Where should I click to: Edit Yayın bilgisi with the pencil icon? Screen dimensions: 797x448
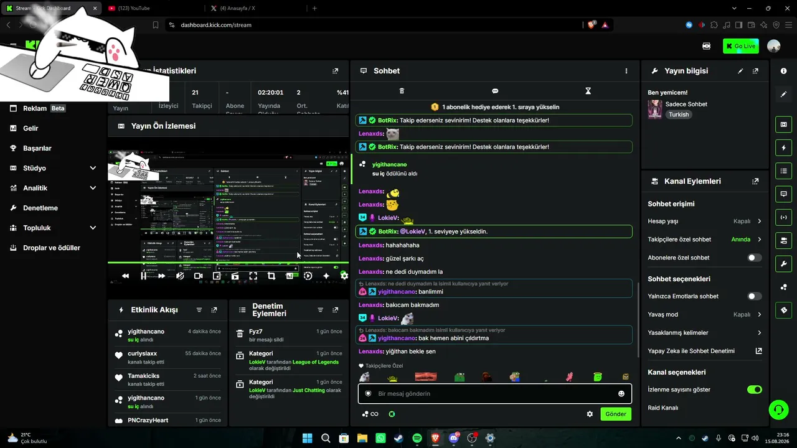(740, 71)
